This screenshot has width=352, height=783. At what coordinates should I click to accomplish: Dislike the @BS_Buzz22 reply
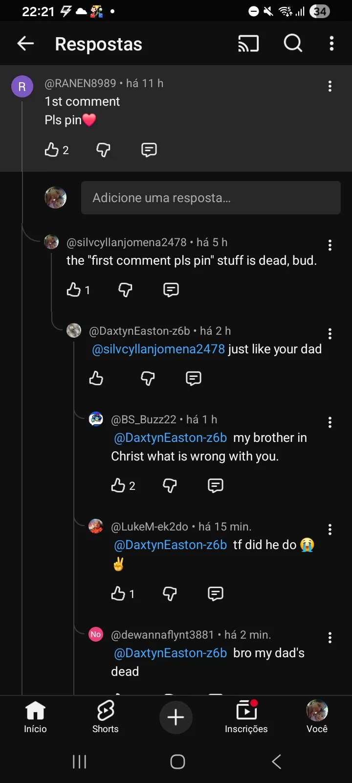coord(170,485)
